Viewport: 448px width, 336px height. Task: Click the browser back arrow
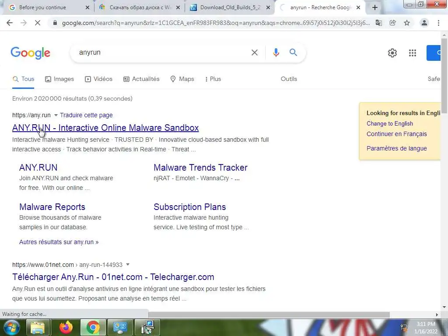(x=10, y=23)
